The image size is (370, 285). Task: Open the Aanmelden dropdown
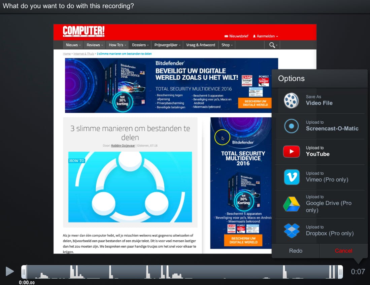click(x=266, y=36)
